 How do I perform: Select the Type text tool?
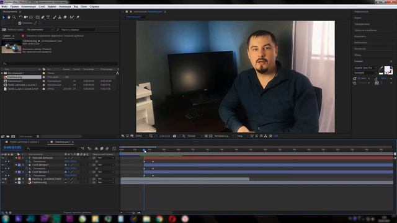48,17
